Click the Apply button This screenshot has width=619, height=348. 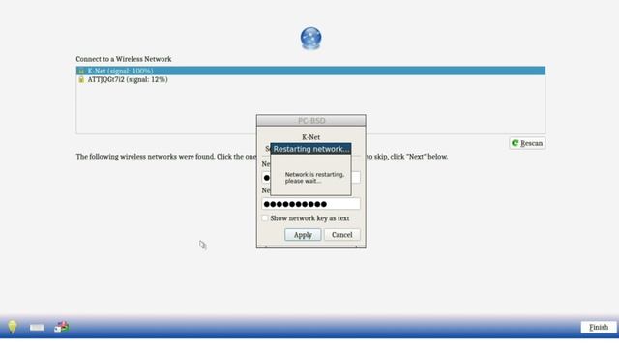click(303, 235)
